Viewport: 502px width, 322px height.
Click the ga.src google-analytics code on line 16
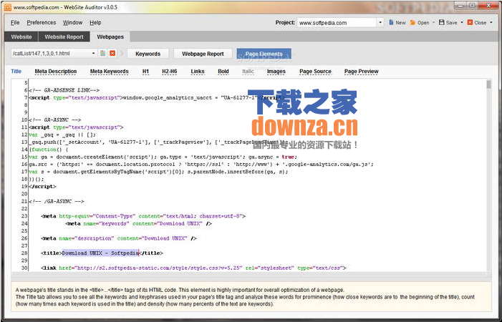click(x=201, y=165)
